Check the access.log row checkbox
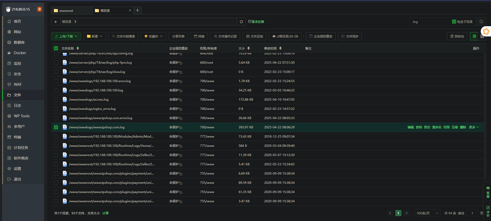 point(56,100)
